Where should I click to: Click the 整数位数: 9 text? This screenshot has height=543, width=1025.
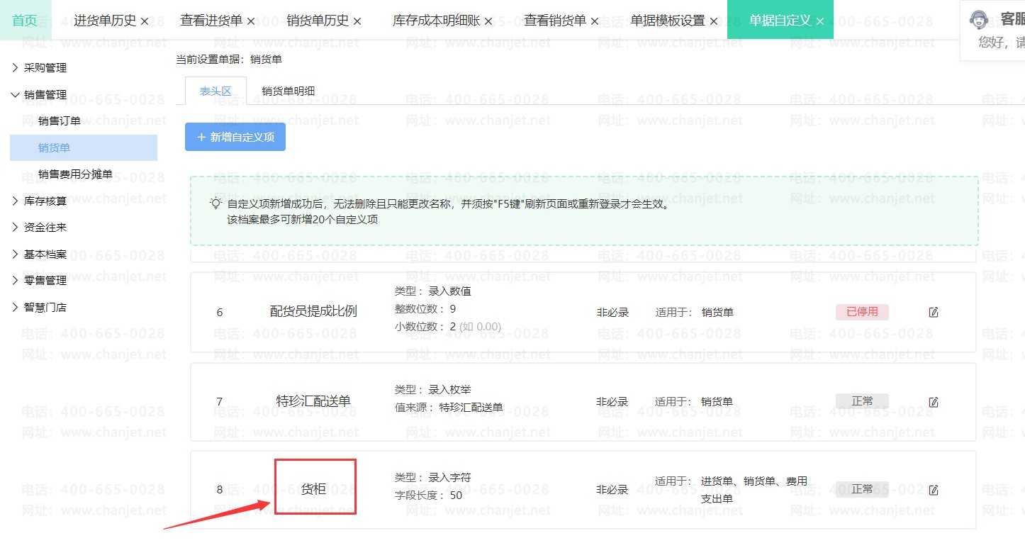coord(425,309)
